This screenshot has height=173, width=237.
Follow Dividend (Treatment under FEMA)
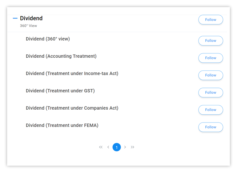(x=211, y=127)
